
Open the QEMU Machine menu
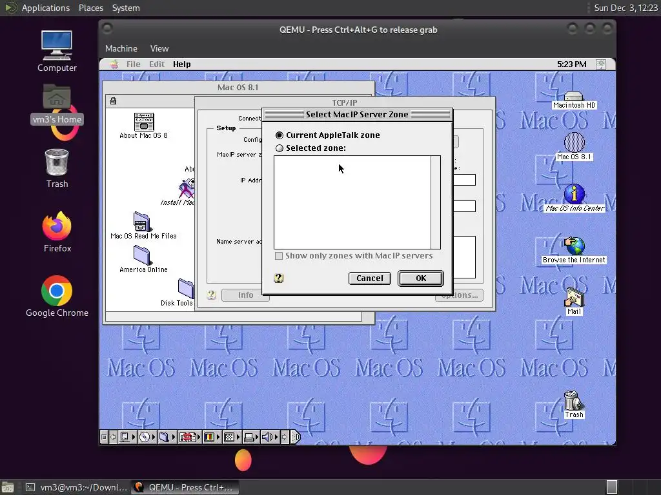[121, 48]
